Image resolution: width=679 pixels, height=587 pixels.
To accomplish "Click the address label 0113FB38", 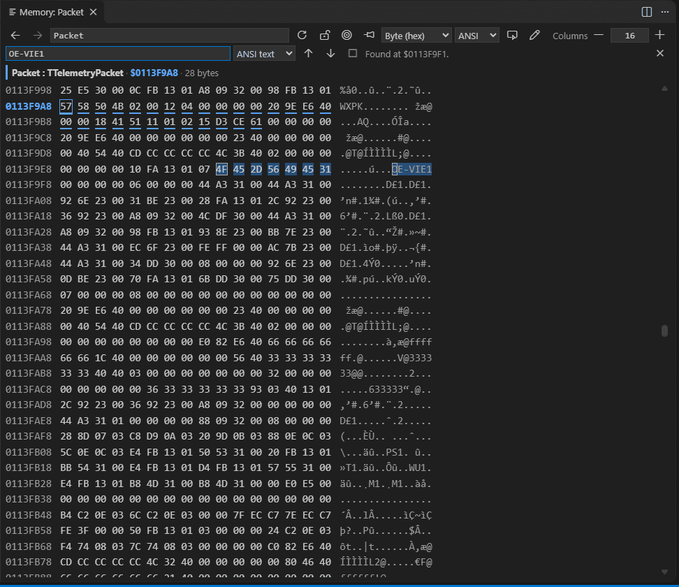I will tap(29, 499).
